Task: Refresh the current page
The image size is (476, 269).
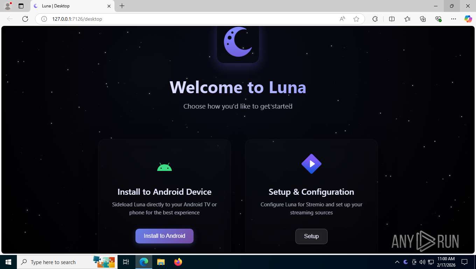Action: point(25,19)
